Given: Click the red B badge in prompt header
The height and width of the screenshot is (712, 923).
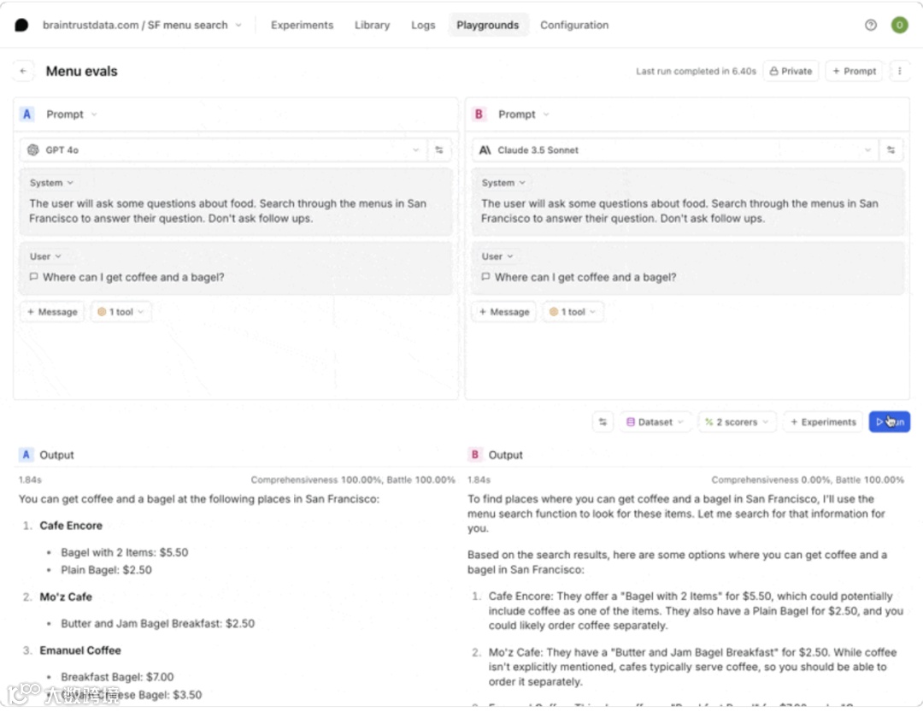Looking at the screenshot, I should point(479,115).
